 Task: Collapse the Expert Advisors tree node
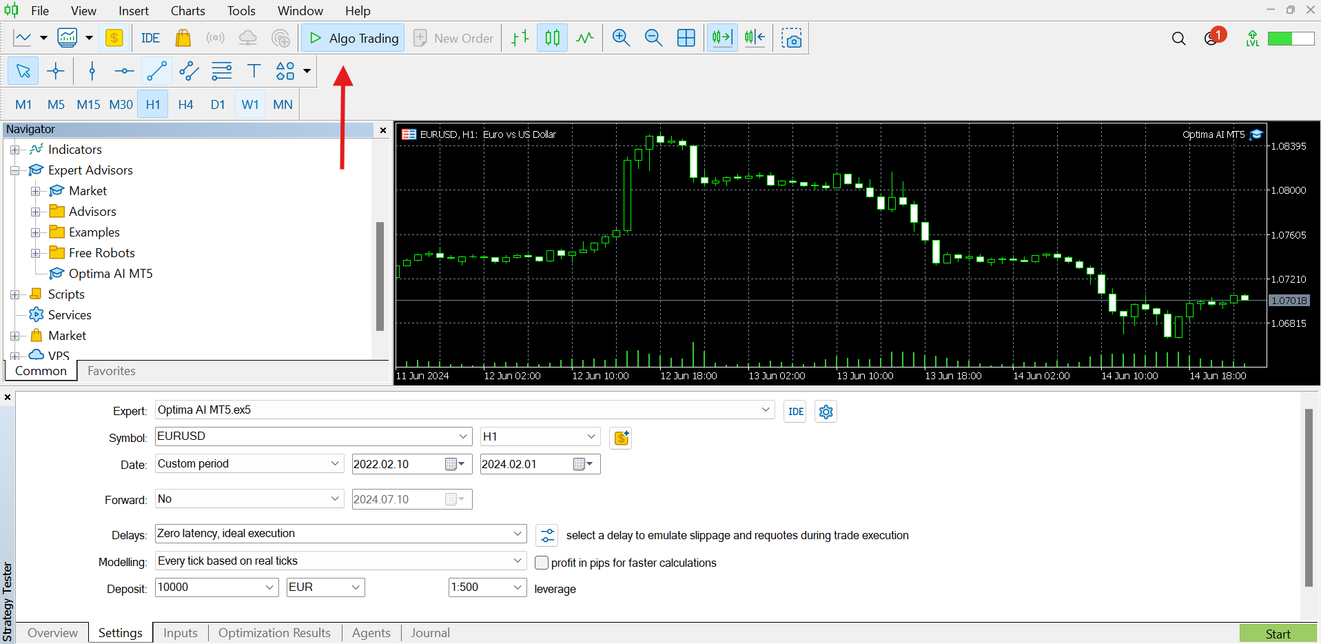point(14,170)
